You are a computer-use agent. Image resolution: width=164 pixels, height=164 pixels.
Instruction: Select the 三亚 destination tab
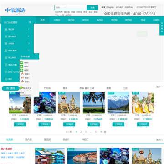point(125,88)
